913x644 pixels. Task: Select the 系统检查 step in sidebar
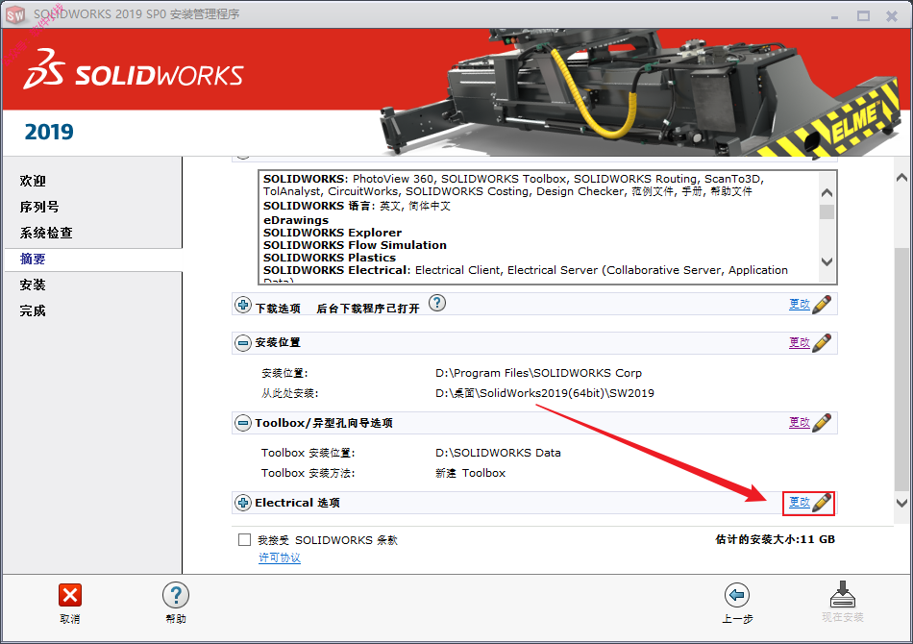[x=46, y=233]
